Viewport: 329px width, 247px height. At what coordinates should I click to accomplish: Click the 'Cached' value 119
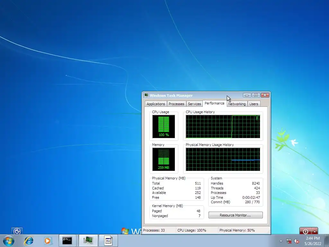coord(198,188)
